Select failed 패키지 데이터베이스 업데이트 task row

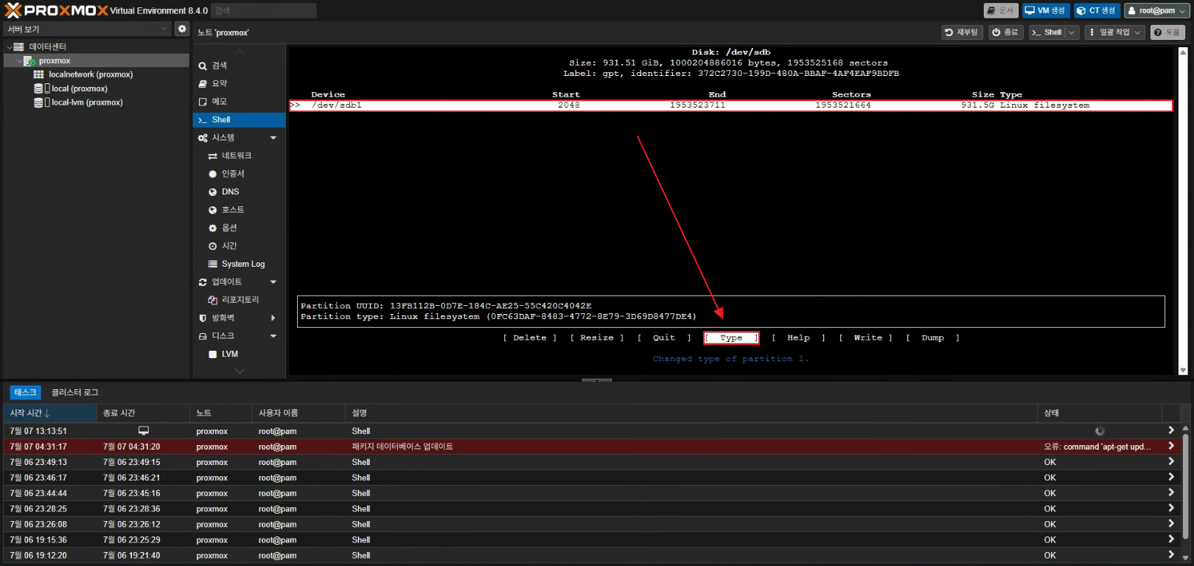point(590,447)
